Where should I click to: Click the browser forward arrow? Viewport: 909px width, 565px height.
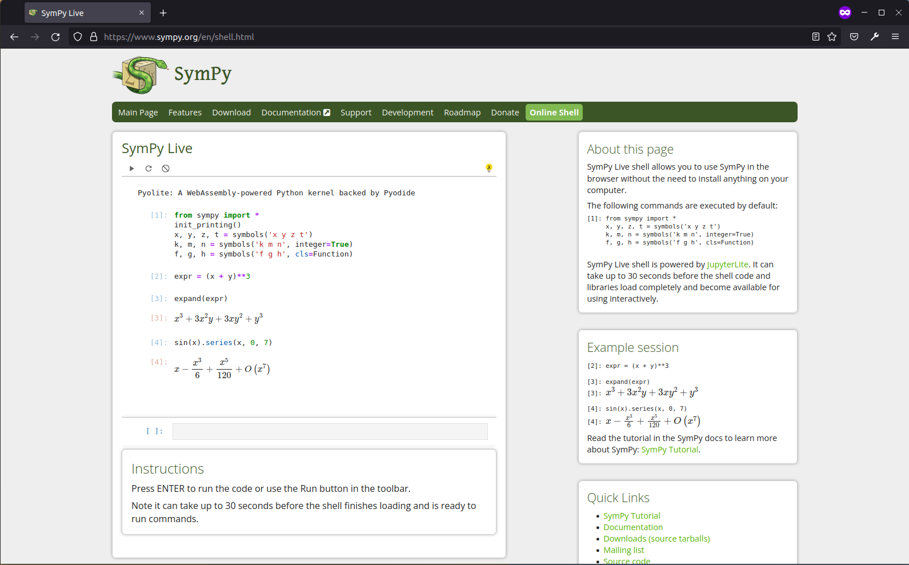pos(35,37)
